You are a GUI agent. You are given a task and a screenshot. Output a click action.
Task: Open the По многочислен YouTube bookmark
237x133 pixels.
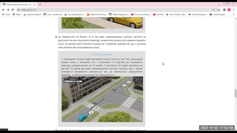(x=141, y=14)
